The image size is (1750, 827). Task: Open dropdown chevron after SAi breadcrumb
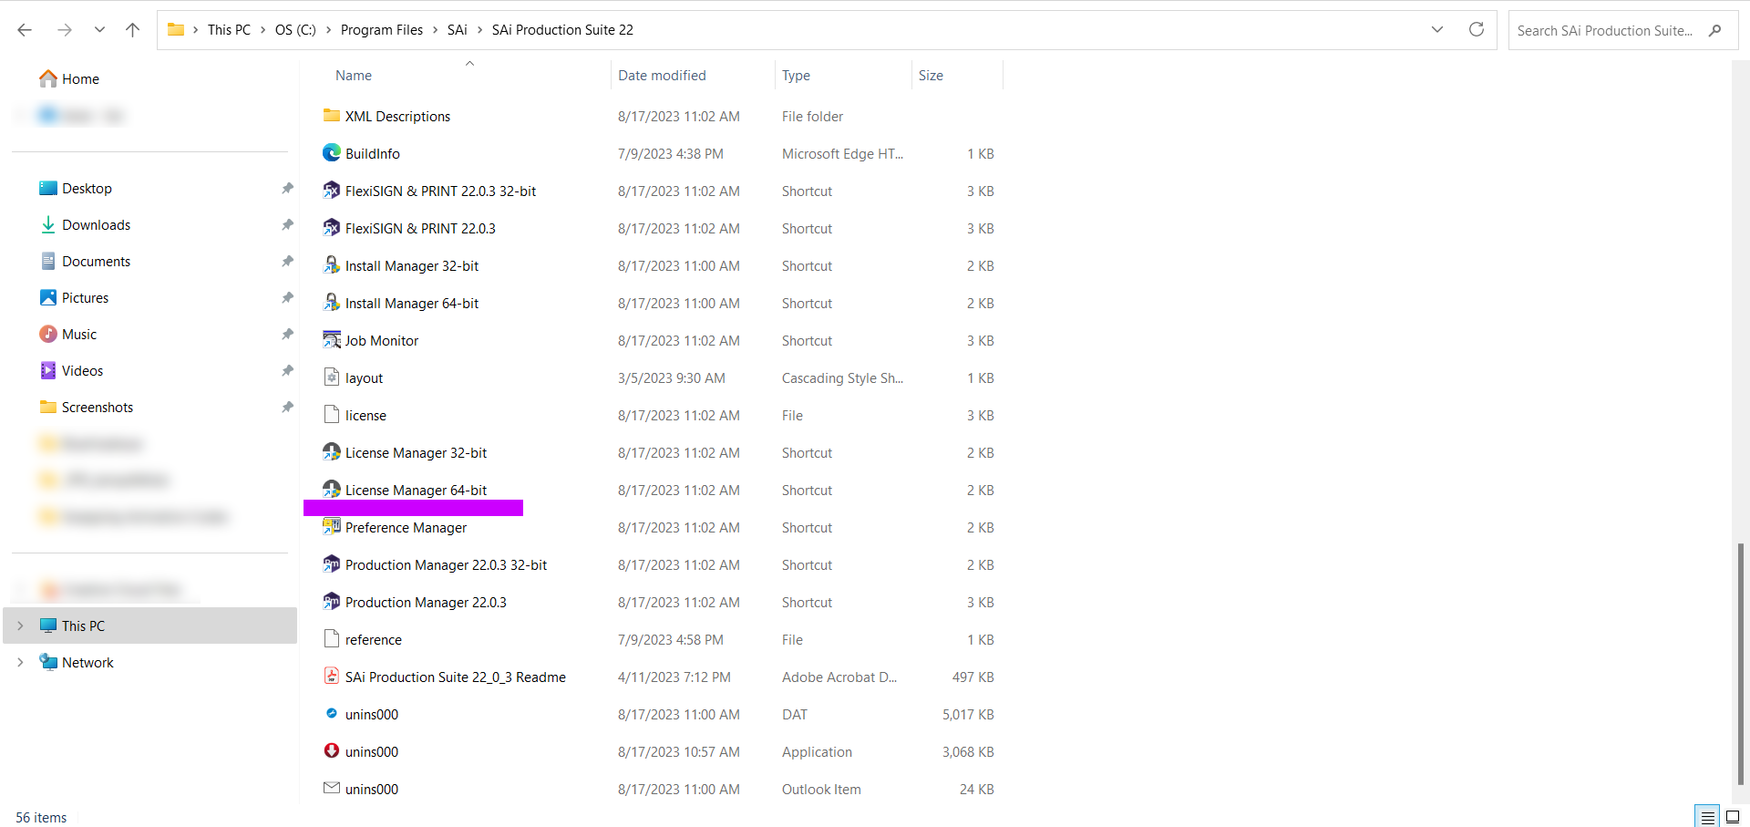coord(479,30)
